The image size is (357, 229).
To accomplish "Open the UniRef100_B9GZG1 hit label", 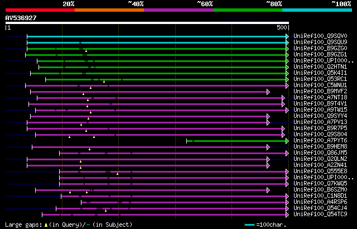I will click(x=320, y=55).
